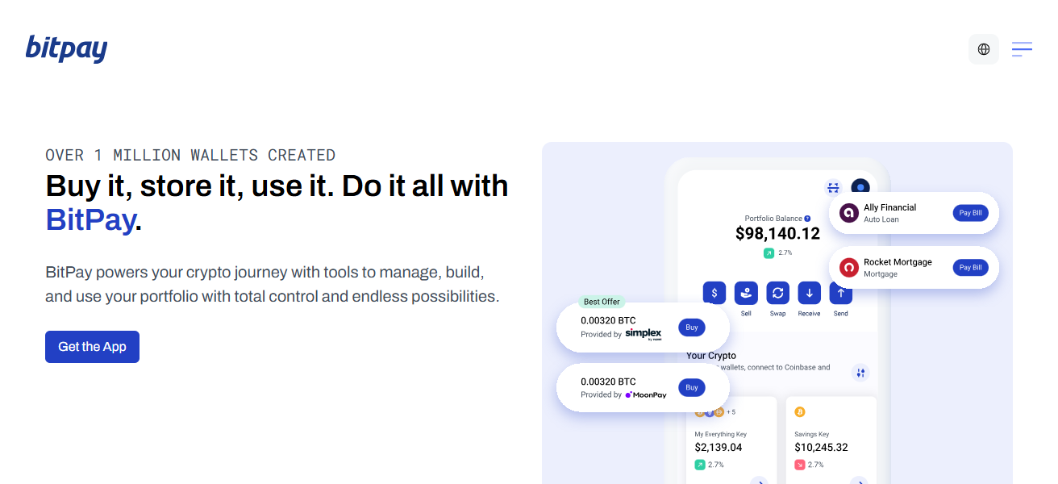Click Buy on the Simplex offer
The height and width of the screenshot is (484, 1058).
[x=691, y=328]
